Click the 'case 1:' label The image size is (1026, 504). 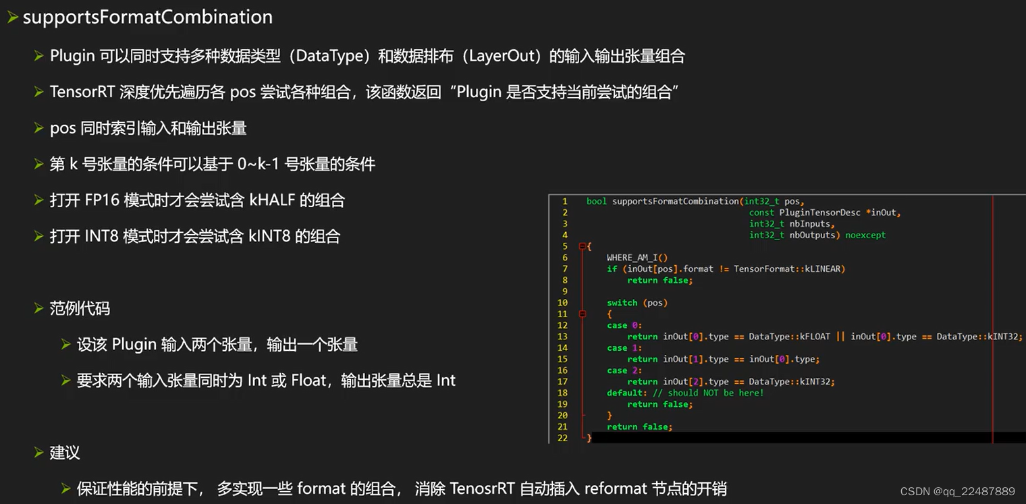point(624,348)
